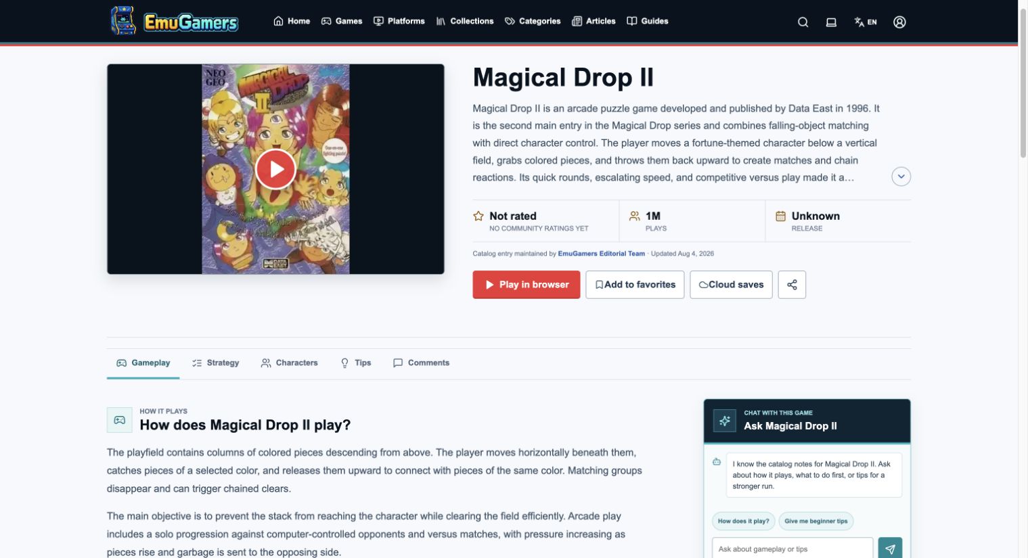
Task: Add game to favorites
Action: tap(635, 285)
